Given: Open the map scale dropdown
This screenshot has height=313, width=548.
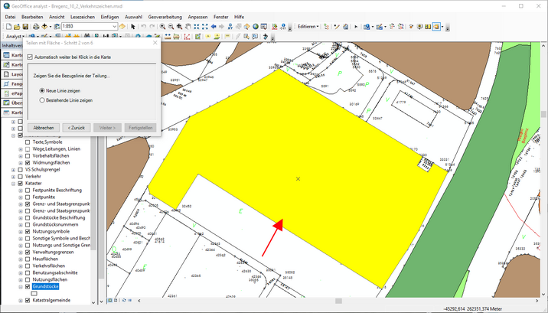Looking at the screenshot, I should pyautogui.click(x=114, y=26).
